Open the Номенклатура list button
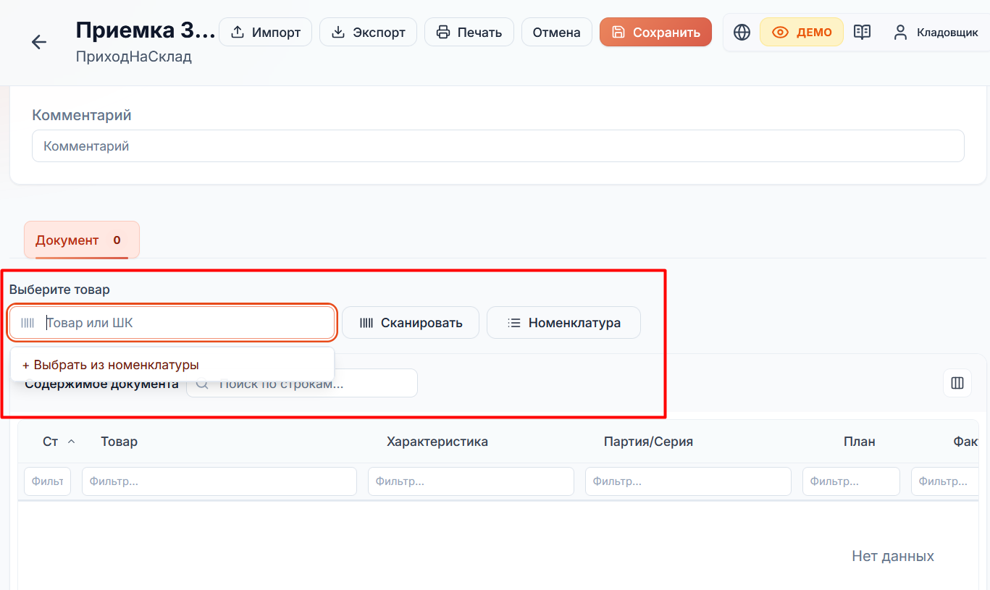This screenshot has width=990, height=590. coord(563,323)
